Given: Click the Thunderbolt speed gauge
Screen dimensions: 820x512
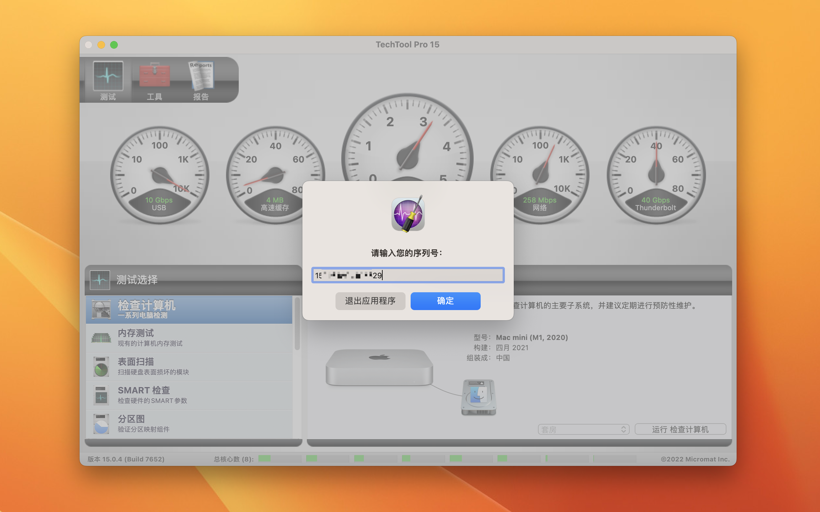Looking at the screenshot, I should (656, 175).
